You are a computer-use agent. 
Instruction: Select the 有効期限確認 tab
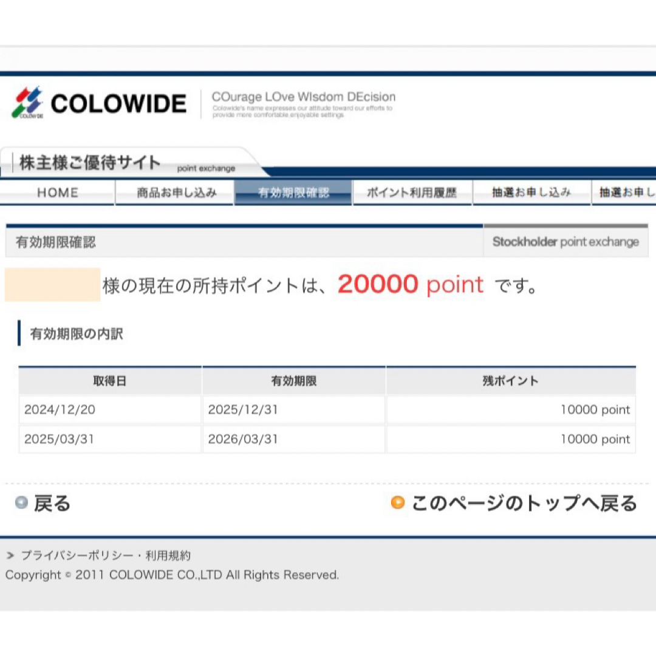click(x=293, y=193)
